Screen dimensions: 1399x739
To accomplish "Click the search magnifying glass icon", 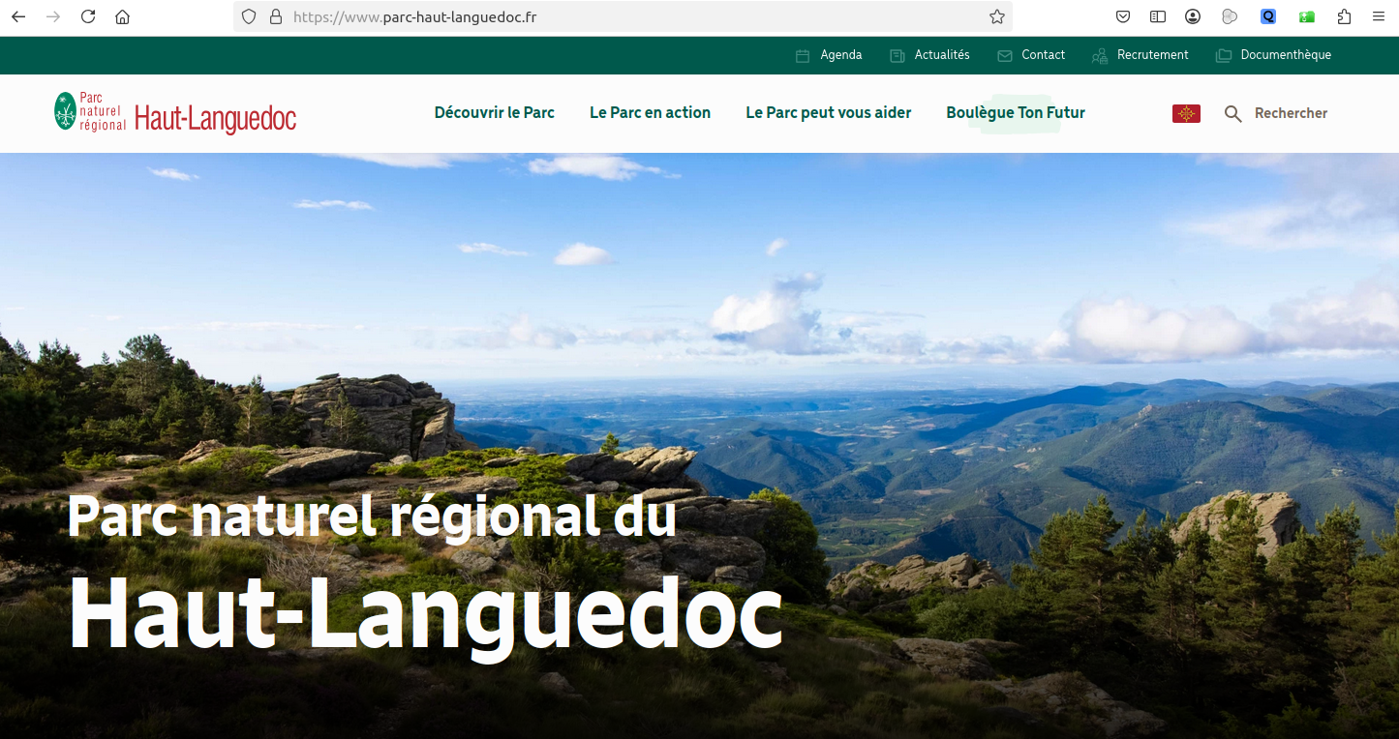I will (x=1232, y=114).
